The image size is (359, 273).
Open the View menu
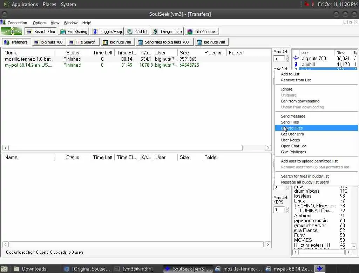(55, 23)
